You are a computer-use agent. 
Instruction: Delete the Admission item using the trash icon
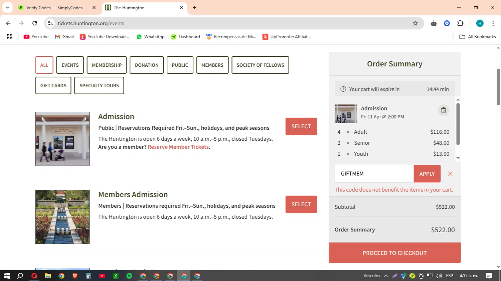coord(443,110)
